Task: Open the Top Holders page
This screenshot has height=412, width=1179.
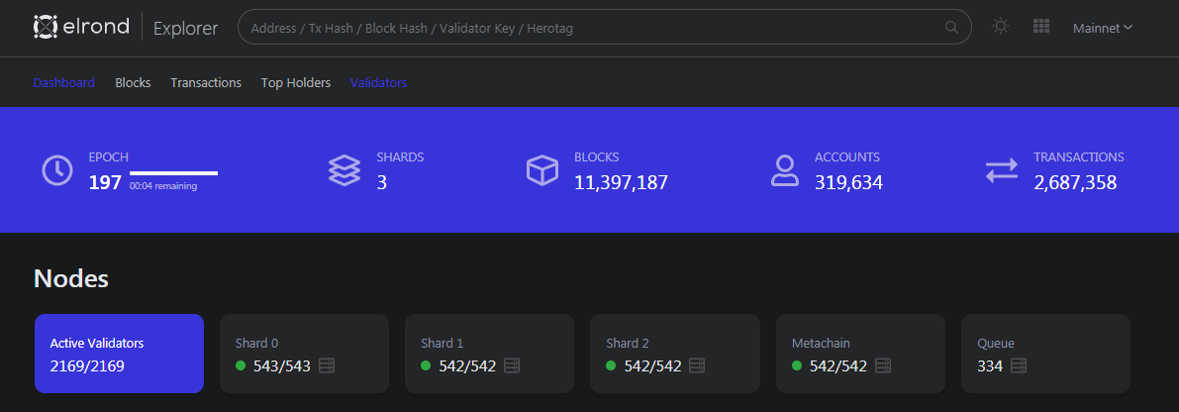Action: 296,82
